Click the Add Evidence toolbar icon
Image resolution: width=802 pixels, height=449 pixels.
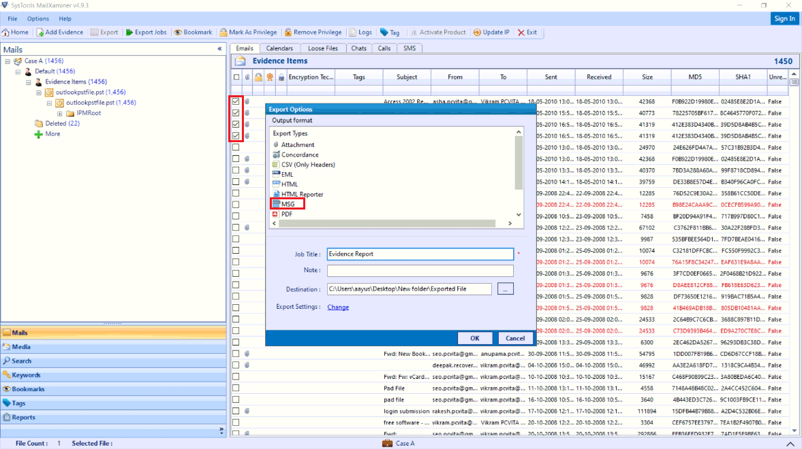40,32
